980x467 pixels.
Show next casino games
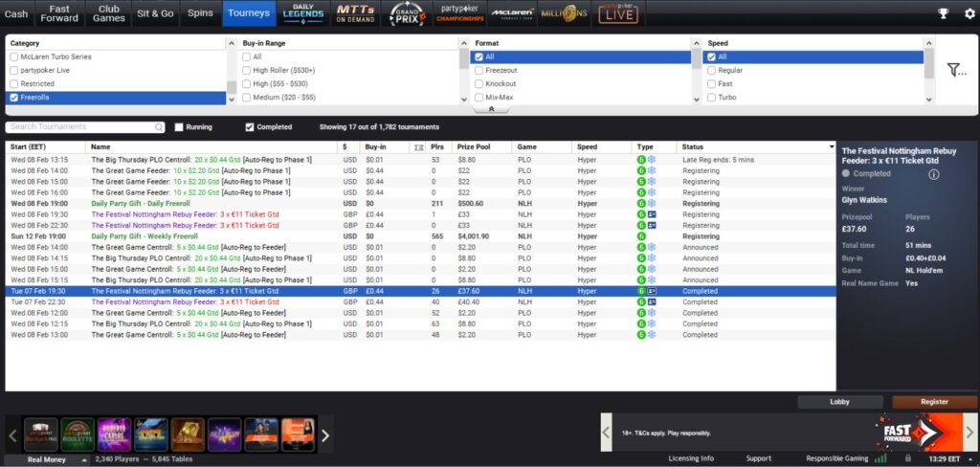tap(325, 435)
